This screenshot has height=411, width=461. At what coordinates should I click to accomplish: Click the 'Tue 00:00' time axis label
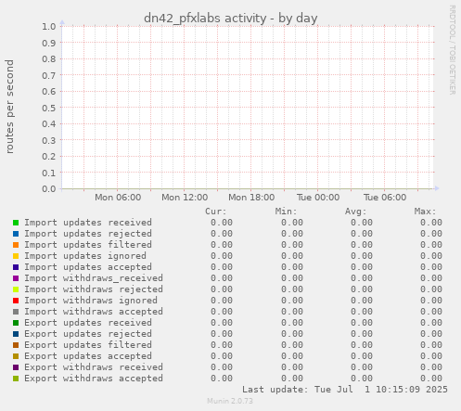[x=318, y=198]
